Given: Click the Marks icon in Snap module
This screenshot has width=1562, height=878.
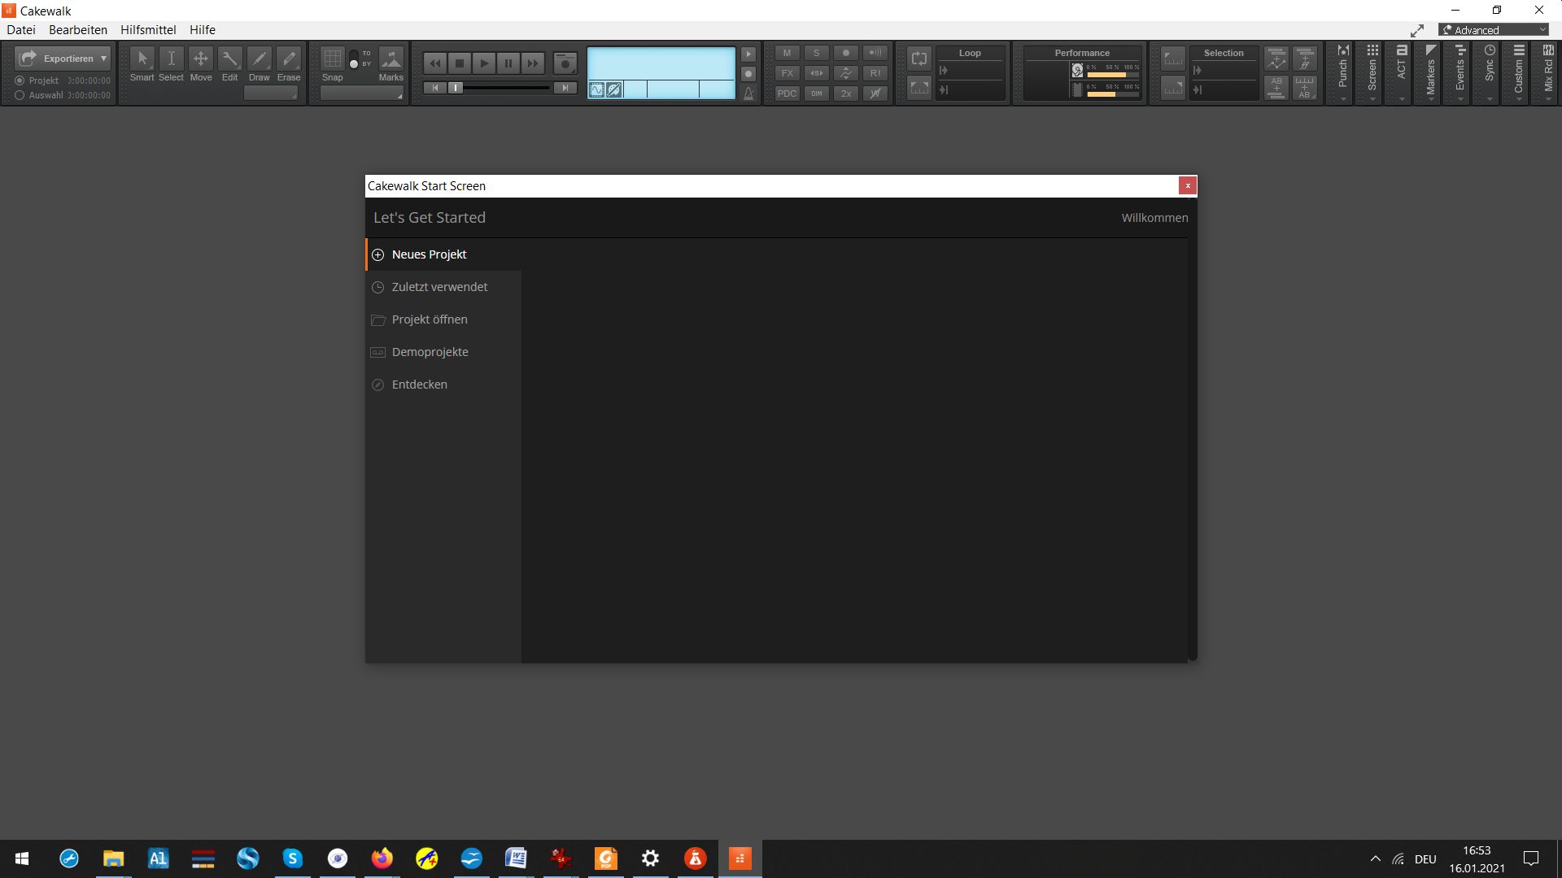Looking at the screenshot, I should [391, 59].
